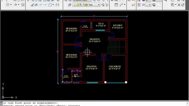Viewport: 189px width, 106px height.
Task: Click the circular dial tool icon
Action: [x=8, y=5]
